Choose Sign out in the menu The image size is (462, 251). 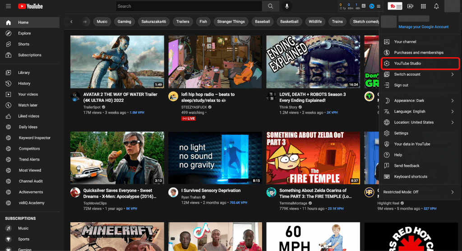tap(401, 85)
